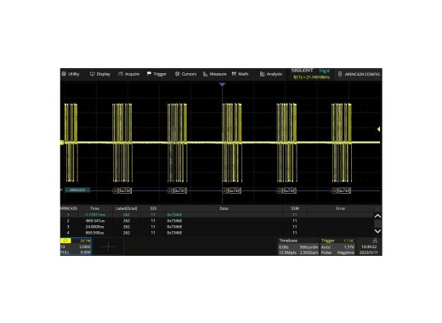This screenshot has height=323, width=442.
Task: Select the blue trigger position marker
Action: (x=223, y=84)
